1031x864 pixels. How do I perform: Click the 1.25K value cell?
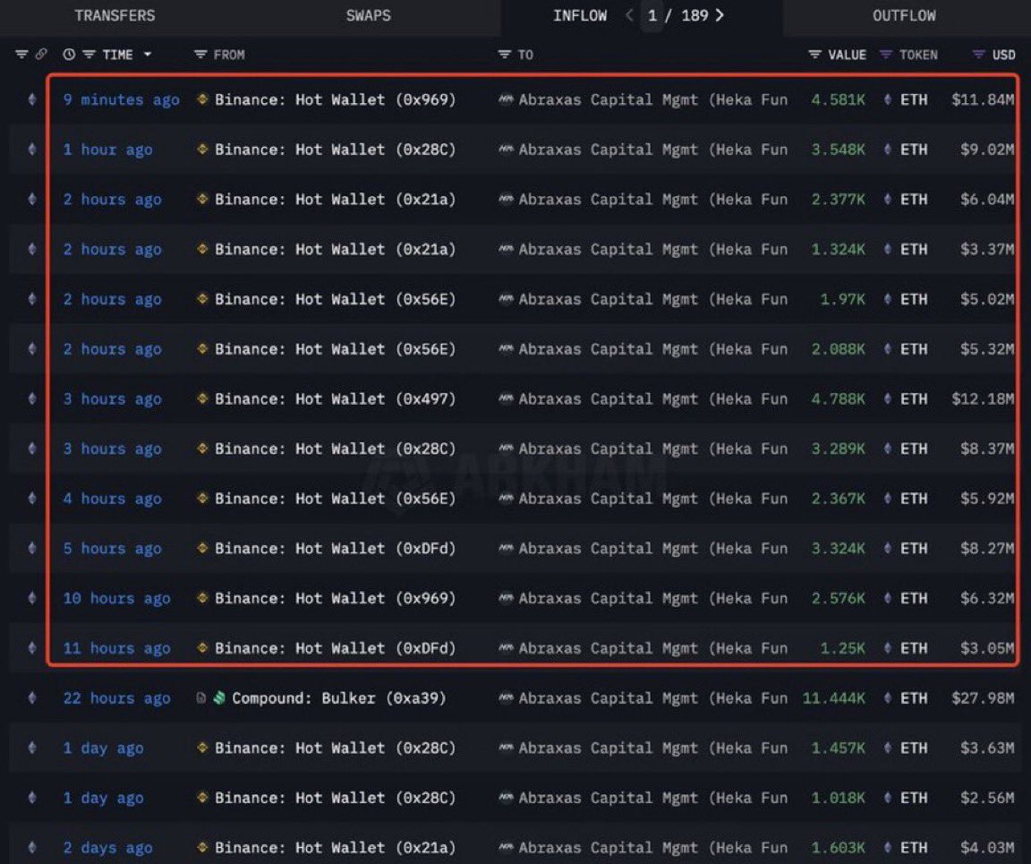(842, 649)
